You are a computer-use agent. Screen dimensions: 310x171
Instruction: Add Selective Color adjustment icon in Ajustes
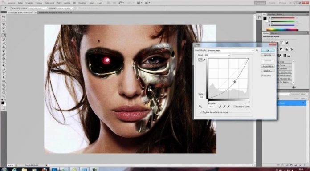[x=290, y=56]
